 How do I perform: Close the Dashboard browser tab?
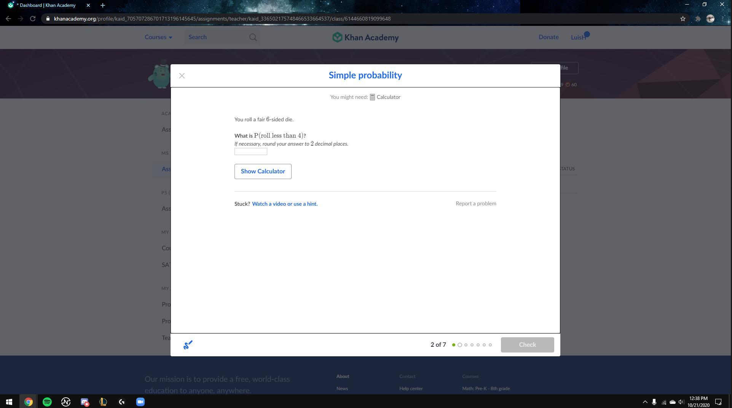[88, 5]
